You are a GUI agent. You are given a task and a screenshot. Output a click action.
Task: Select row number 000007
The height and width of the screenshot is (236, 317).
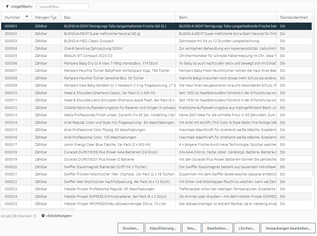tap(156, 70)
